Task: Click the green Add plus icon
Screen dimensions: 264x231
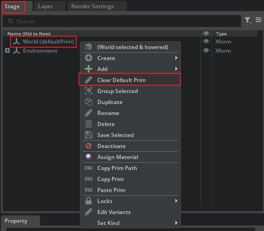Action: [x=89, y=69]
